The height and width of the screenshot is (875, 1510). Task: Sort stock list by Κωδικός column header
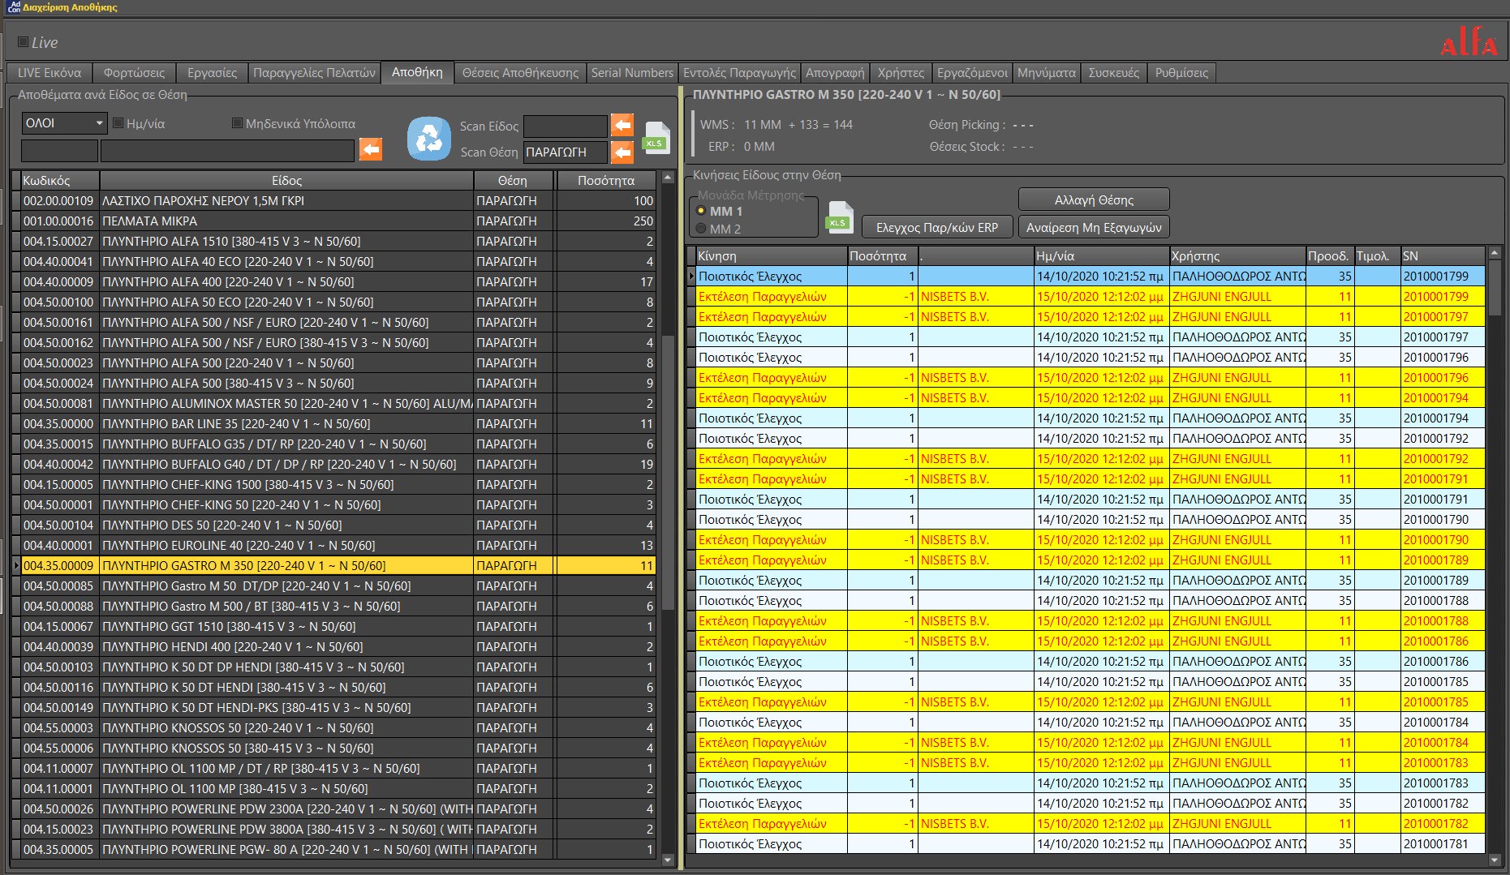[59, 180]
